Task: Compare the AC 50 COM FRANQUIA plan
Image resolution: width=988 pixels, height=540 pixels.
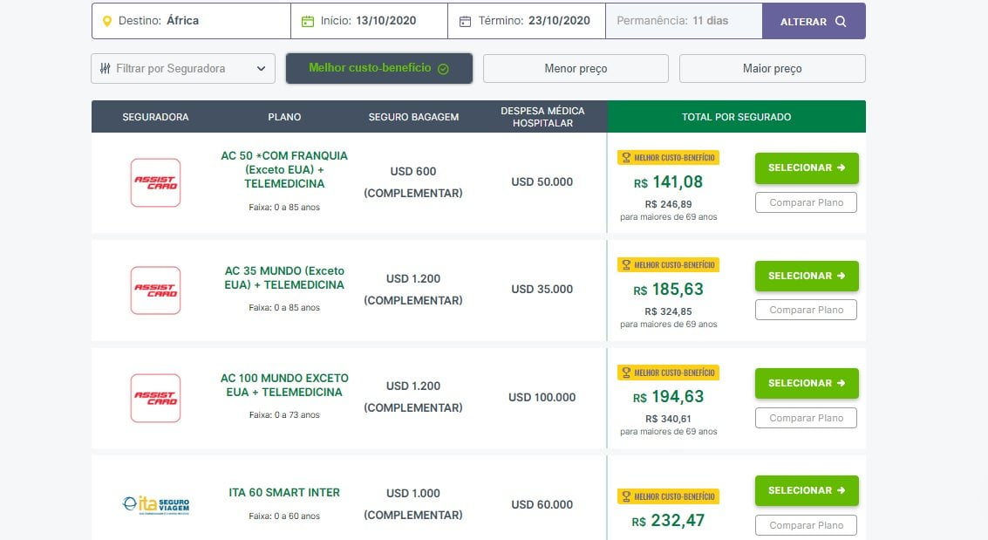Action: [806, 202]
